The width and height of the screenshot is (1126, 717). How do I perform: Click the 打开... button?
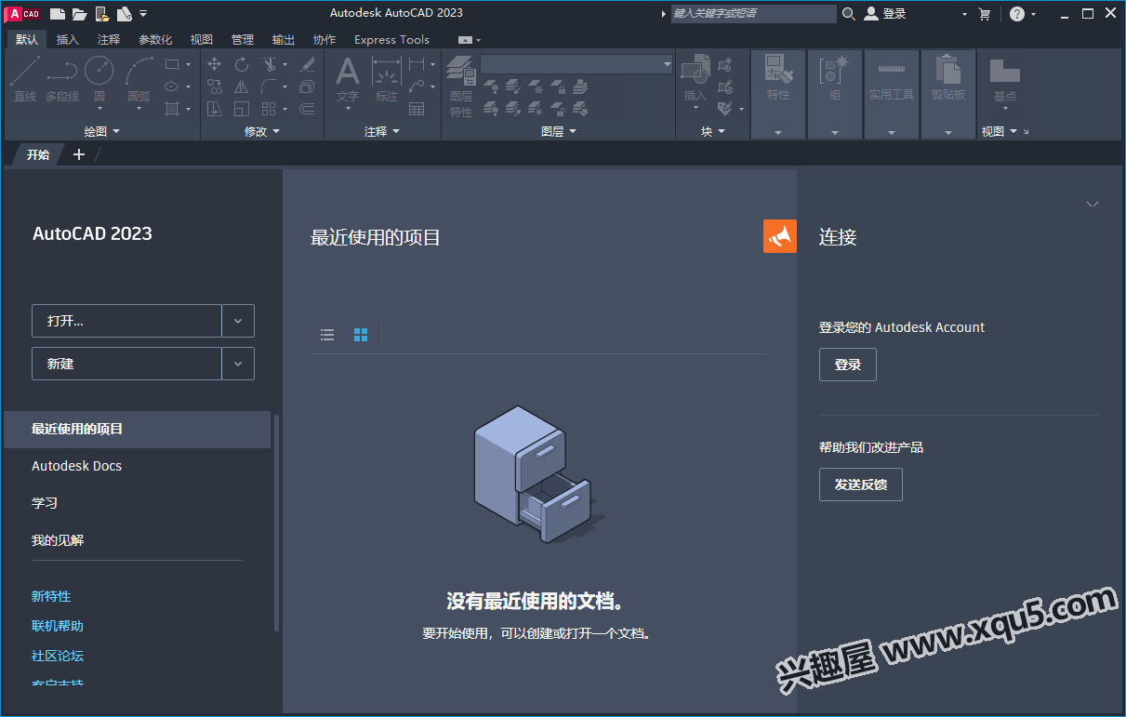tap(126, 321)
